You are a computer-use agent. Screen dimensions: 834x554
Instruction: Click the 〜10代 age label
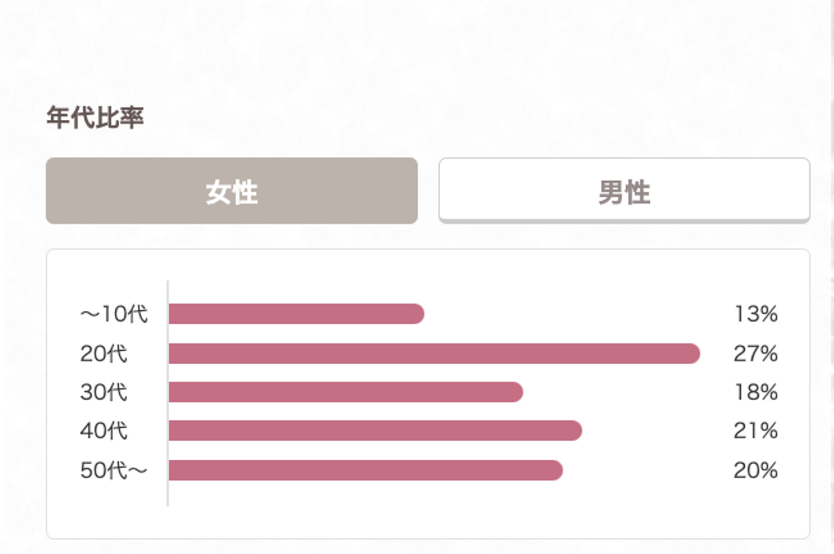point(114,314)
